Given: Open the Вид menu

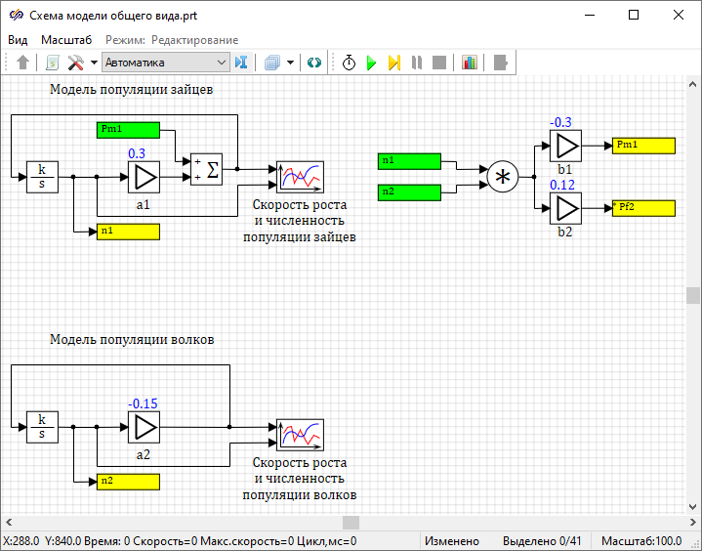Looking at the screenshot, I should pos(18,39).
